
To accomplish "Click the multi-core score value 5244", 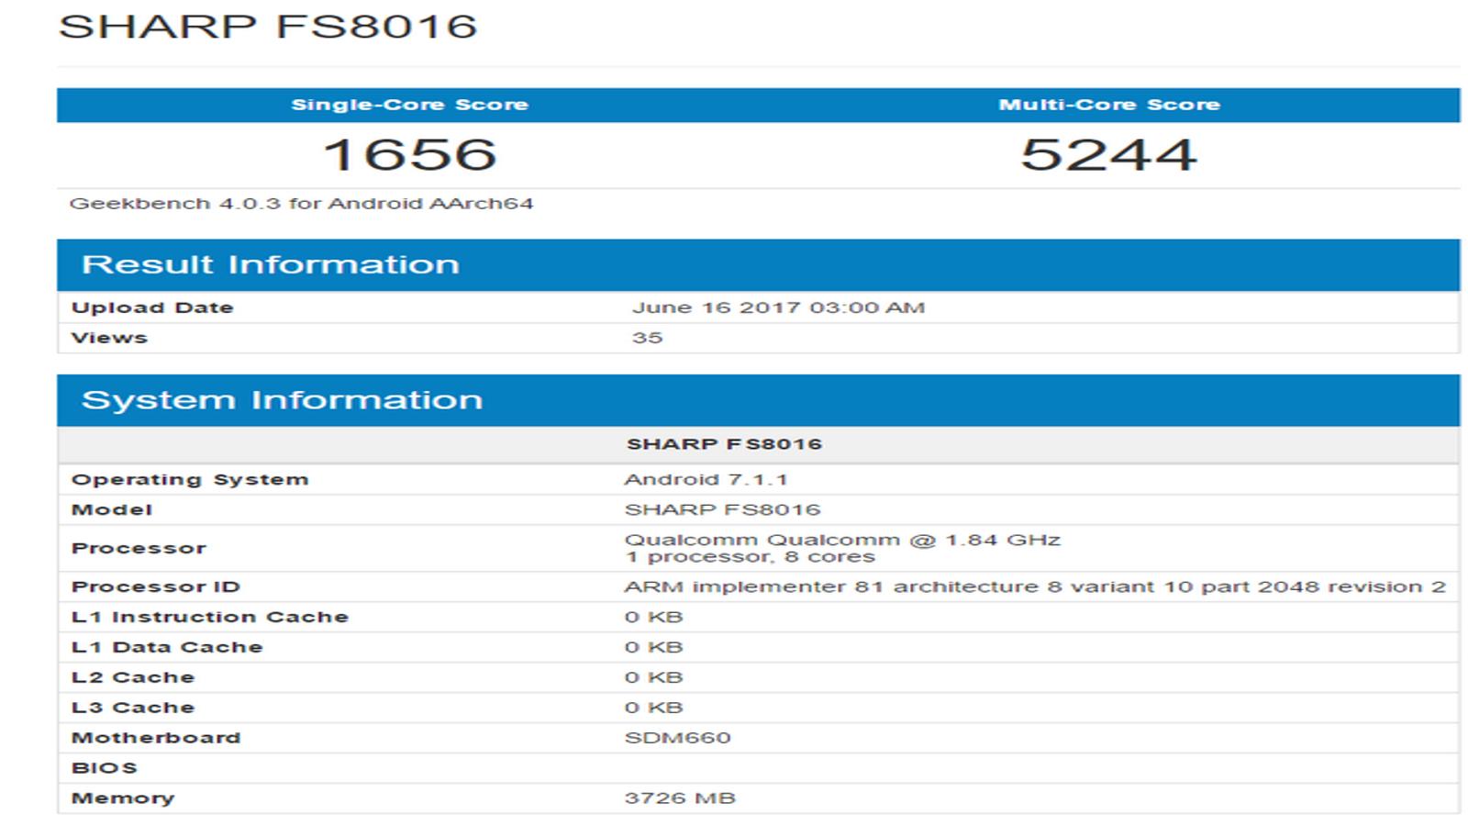I will [x=1109, y=154].
